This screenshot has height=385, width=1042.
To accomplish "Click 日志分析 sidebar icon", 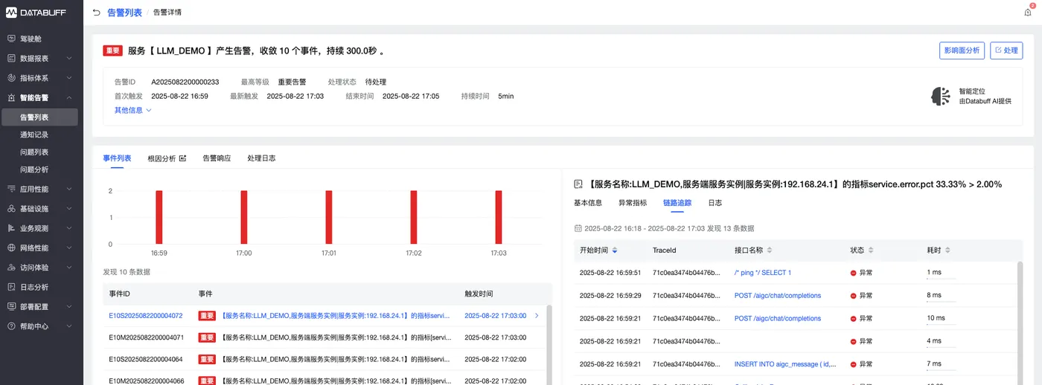I will pos(11,287).
